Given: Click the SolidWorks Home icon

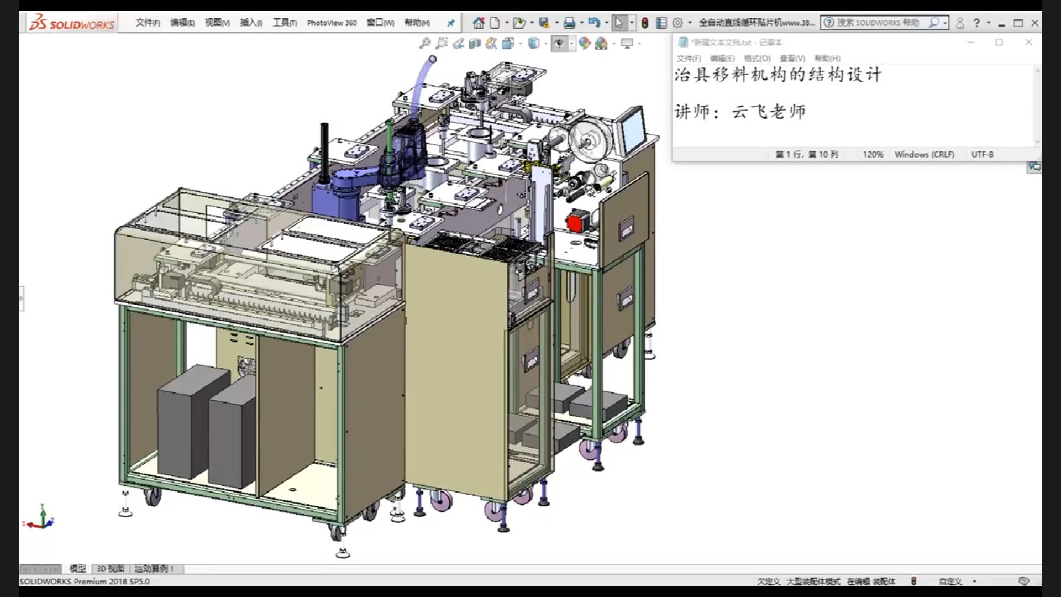Looking at the screenshot, I should coord(479,23).
